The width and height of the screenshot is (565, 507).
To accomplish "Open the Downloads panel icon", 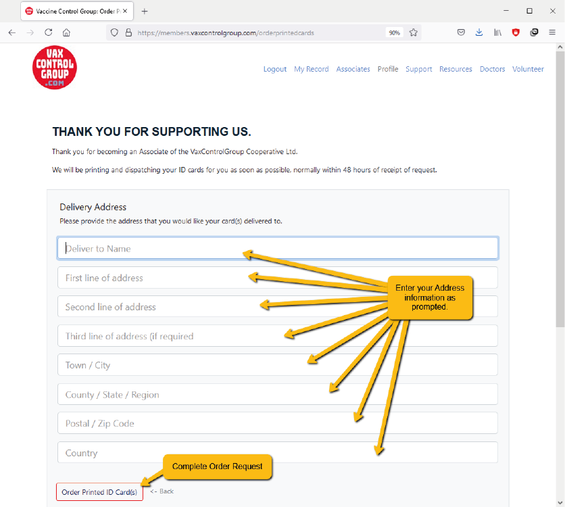I will point(479,32).
